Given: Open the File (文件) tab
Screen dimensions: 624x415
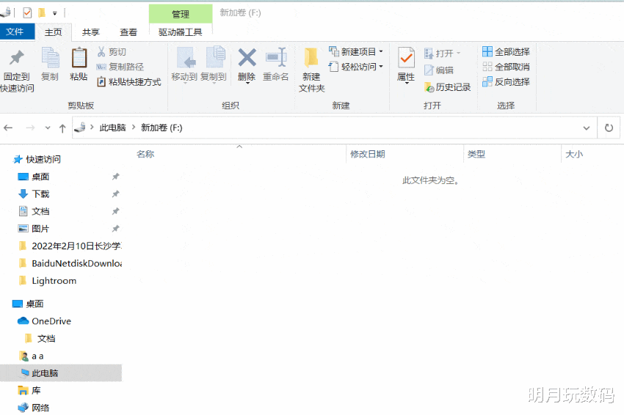Looking at the screenshot, I should click(x=18, y=32).
